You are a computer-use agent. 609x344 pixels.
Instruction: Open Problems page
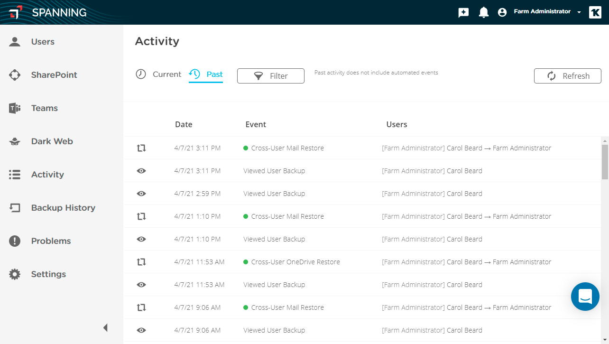click(51, 241)
